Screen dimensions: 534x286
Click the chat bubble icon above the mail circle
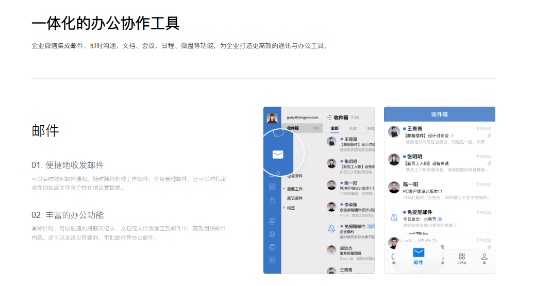point(278,132)
